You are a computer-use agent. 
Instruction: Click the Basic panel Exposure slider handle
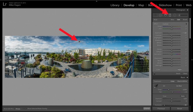pos(172,99)
